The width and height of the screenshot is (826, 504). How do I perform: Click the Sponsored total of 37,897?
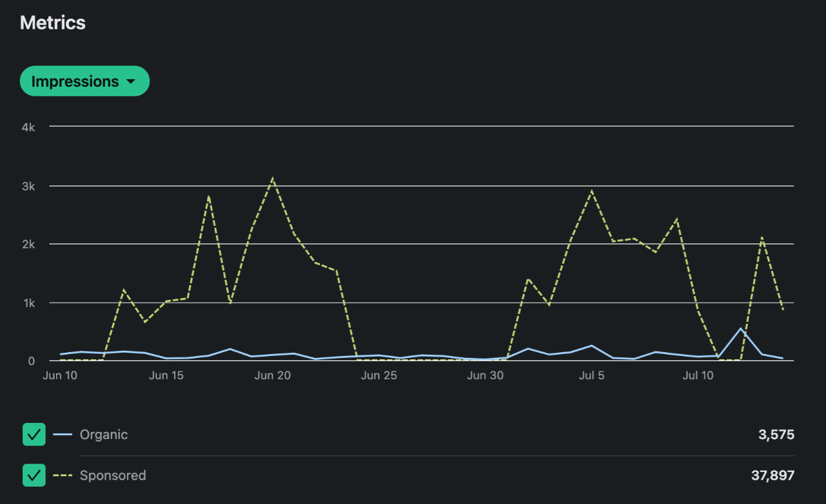(x=772, y=476)
